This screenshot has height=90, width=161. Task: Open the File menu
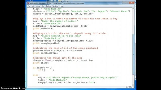click(x=29, y=6)
